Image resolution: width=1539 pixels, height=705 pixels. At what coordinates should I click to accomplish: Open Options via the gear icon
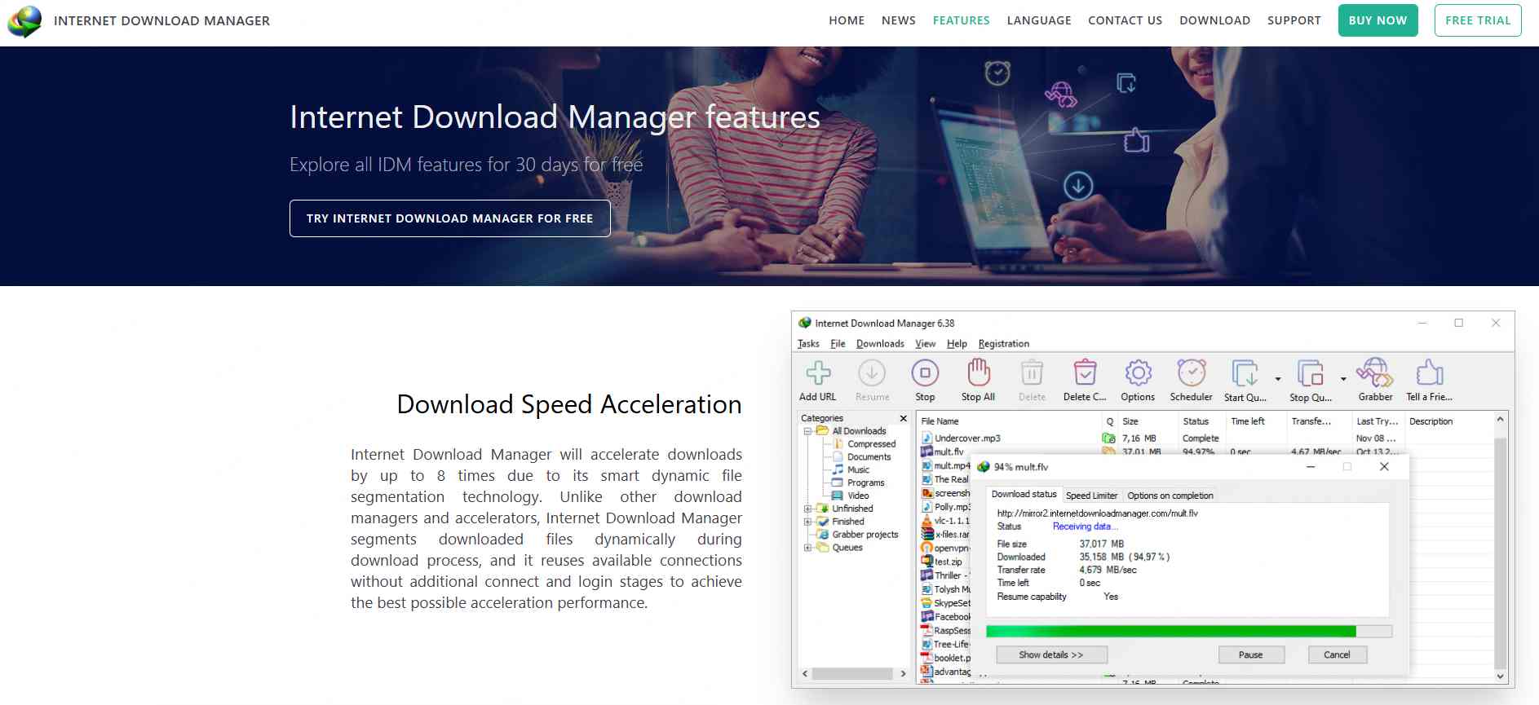(1138, 373)
